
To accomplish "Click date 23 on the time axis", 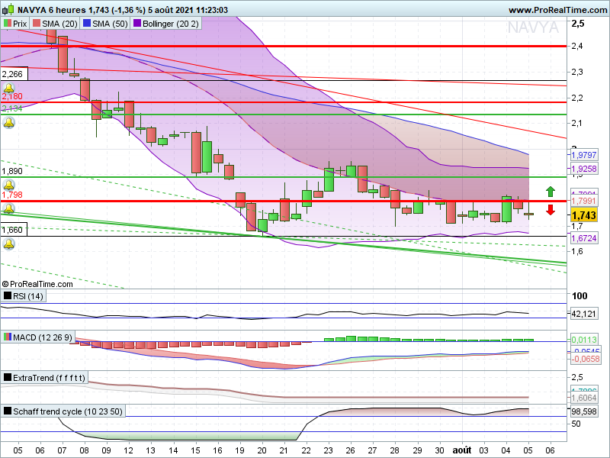I will coord(329,450).
